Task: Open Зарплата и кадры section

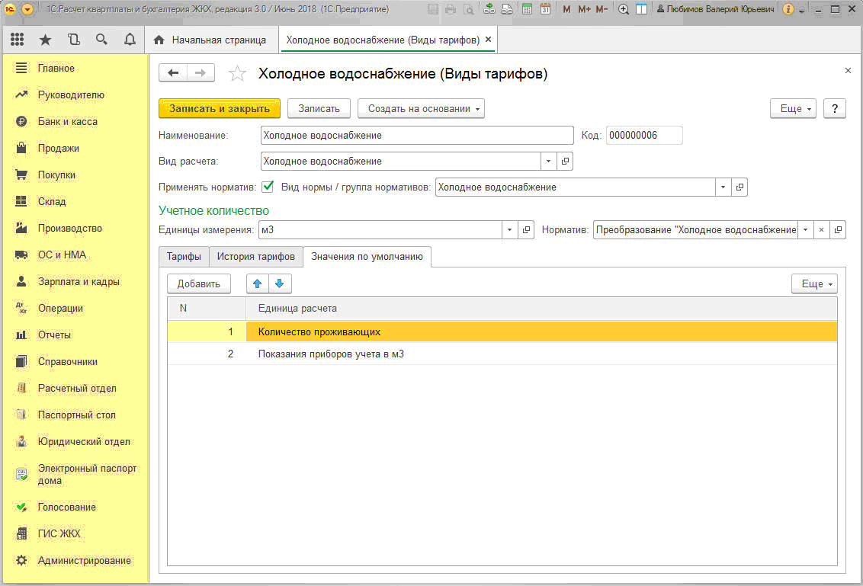Action: [x=79, y=282]
